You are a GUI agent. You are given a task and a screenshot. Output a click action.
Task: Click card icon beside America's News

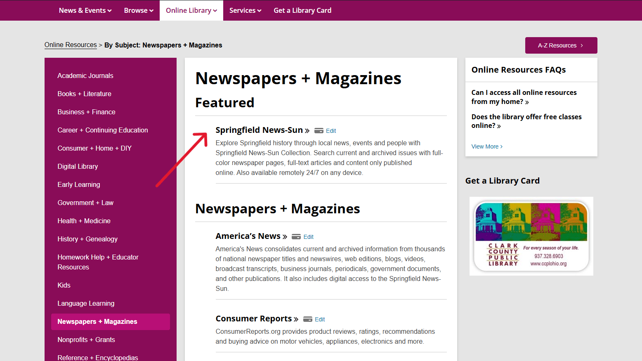(x=296, y=237)
